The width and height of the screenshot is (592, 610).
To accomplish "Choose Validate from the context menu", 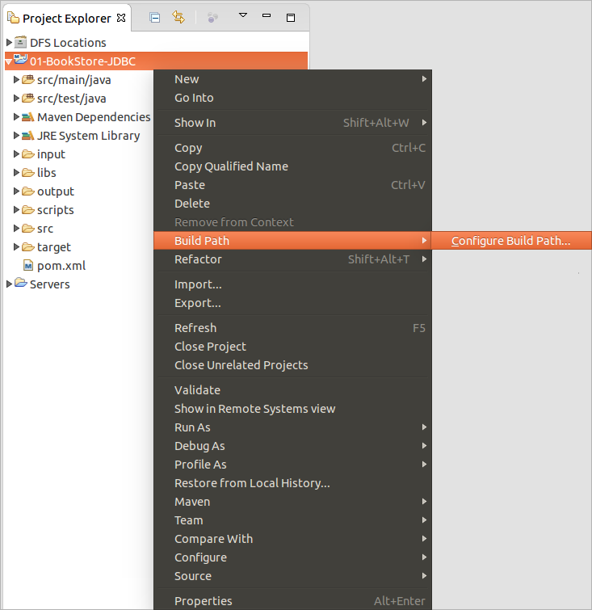I will point(293,390).
